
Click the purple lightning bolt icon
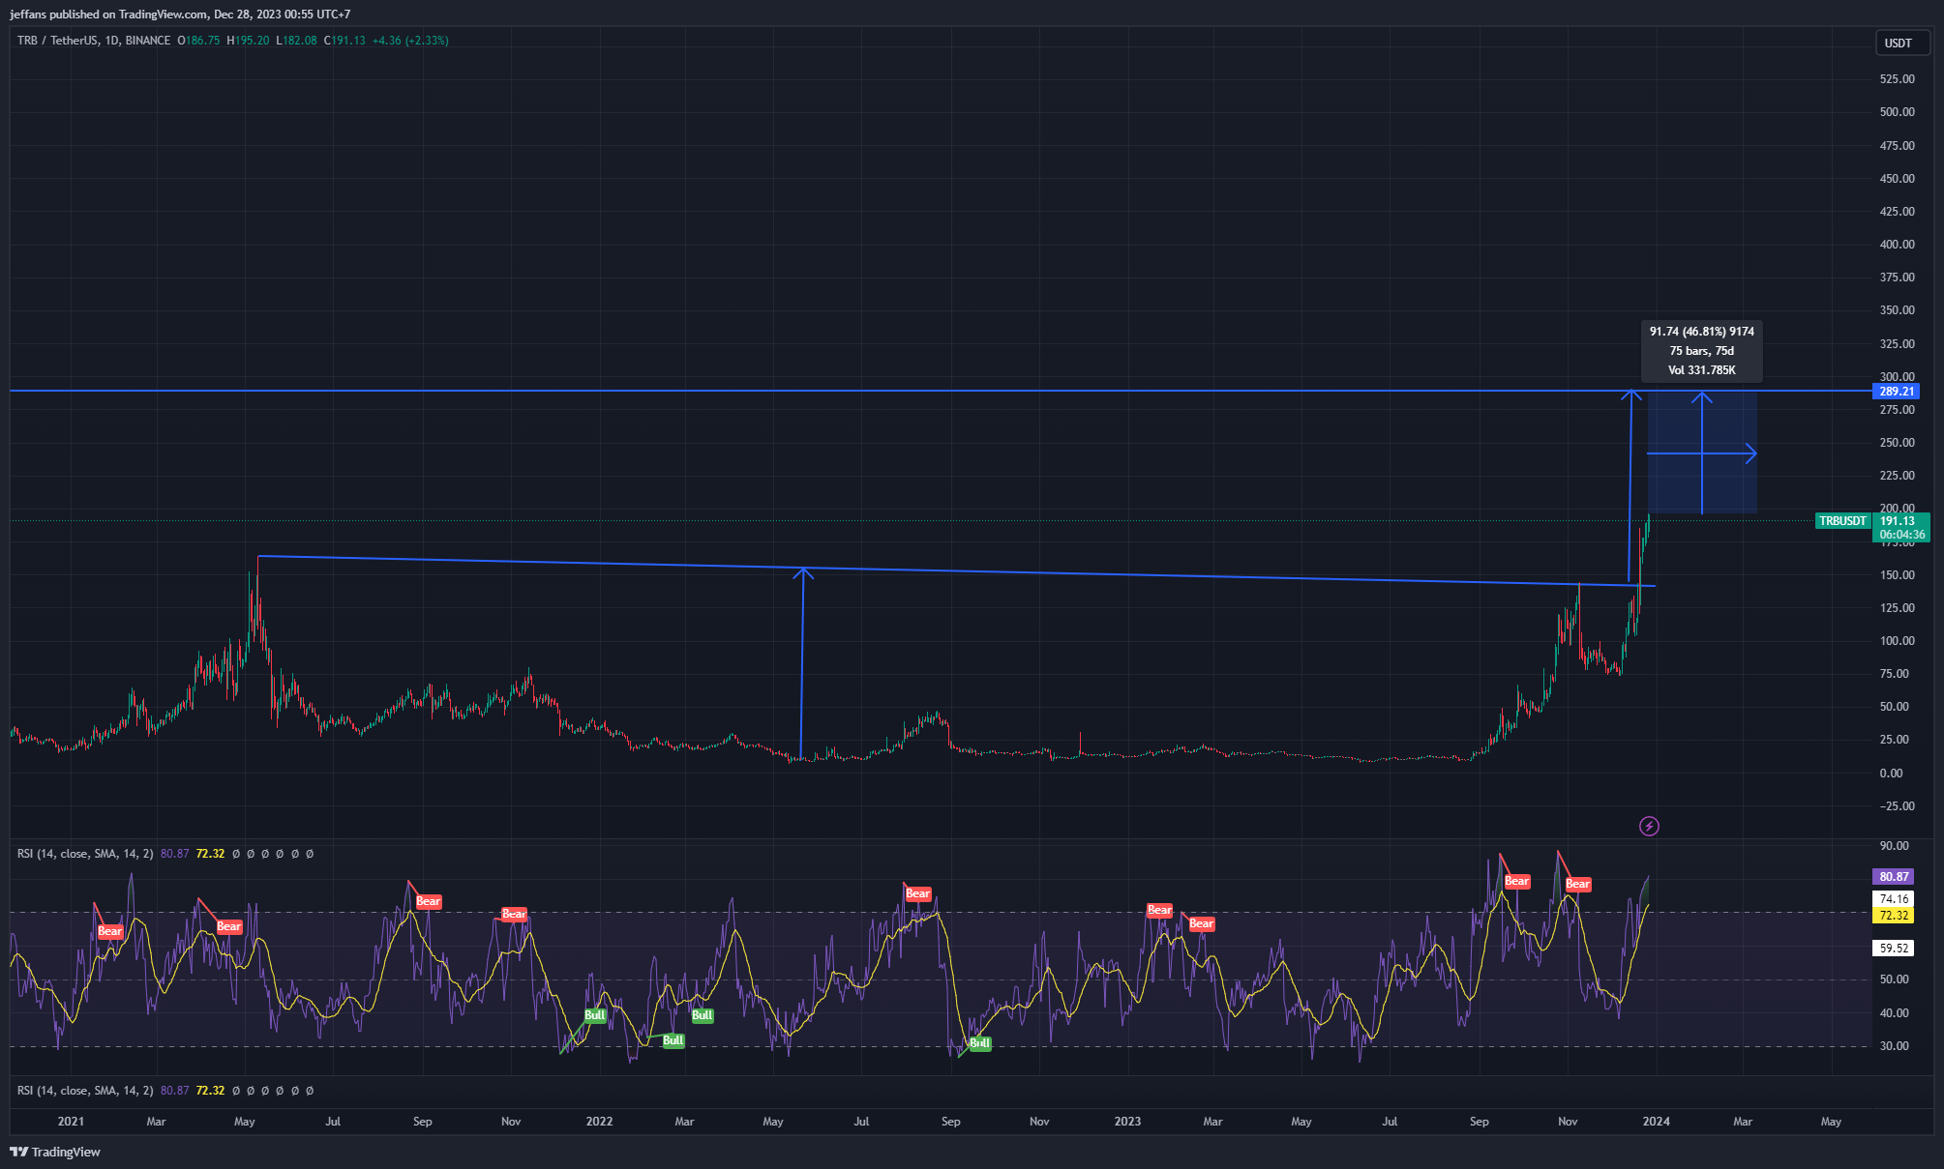(1649, 826)
